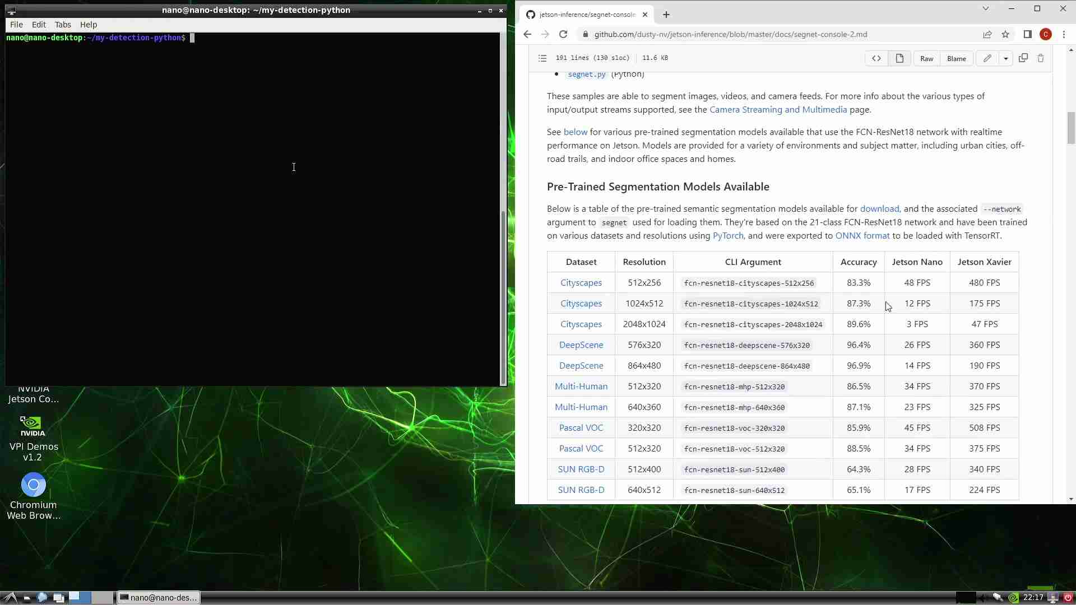
Task: Open the terminal Tabs menu
Action: (x=63, y=25)
